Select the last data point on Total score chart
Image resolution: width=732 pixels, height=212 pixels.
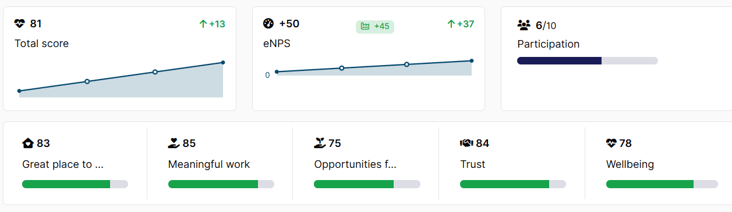point(223,62)
